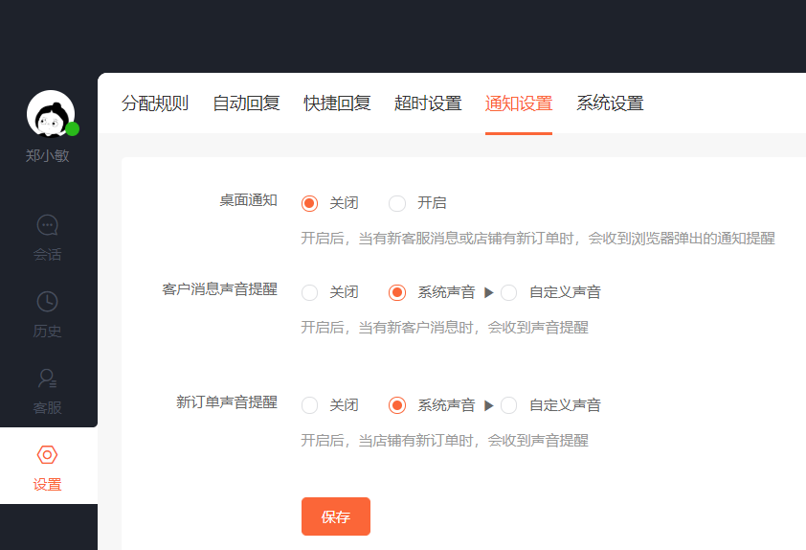The image size is (806, 550).
Task: Switch to the 分配规则 tab
Action: pyautogui.click(x=155, y=103)
